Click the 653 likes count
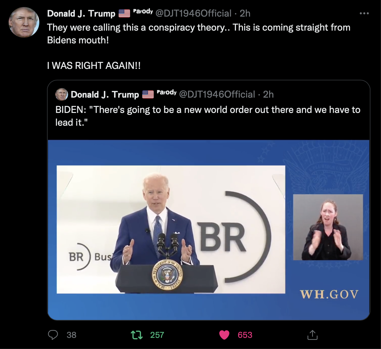The height and width of the screenshot is (349, 381). coord(245,335)
